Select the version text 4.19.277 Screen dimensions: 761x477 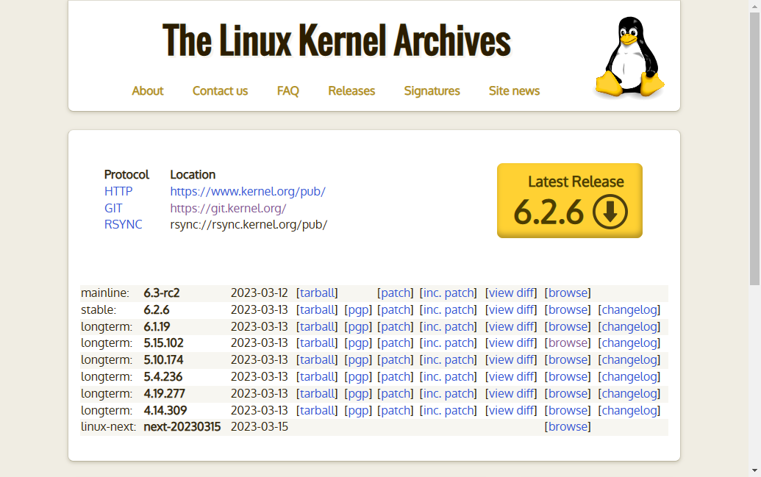point(165,393)
